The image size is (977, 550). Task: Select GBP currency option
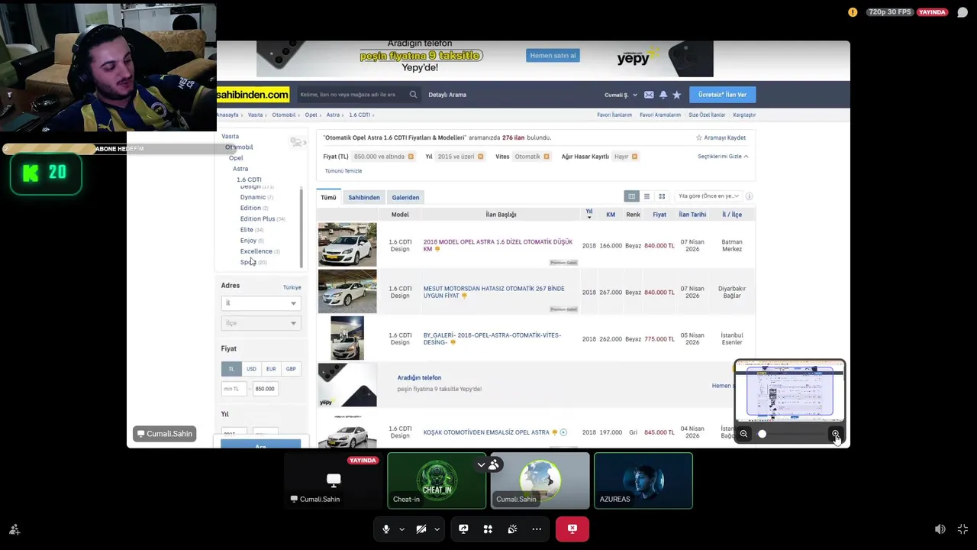(291, 369)
